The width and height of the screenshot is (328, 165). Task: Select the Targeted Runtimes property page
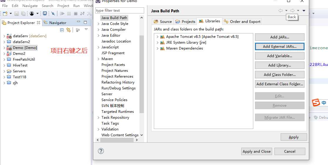[118, 112]
